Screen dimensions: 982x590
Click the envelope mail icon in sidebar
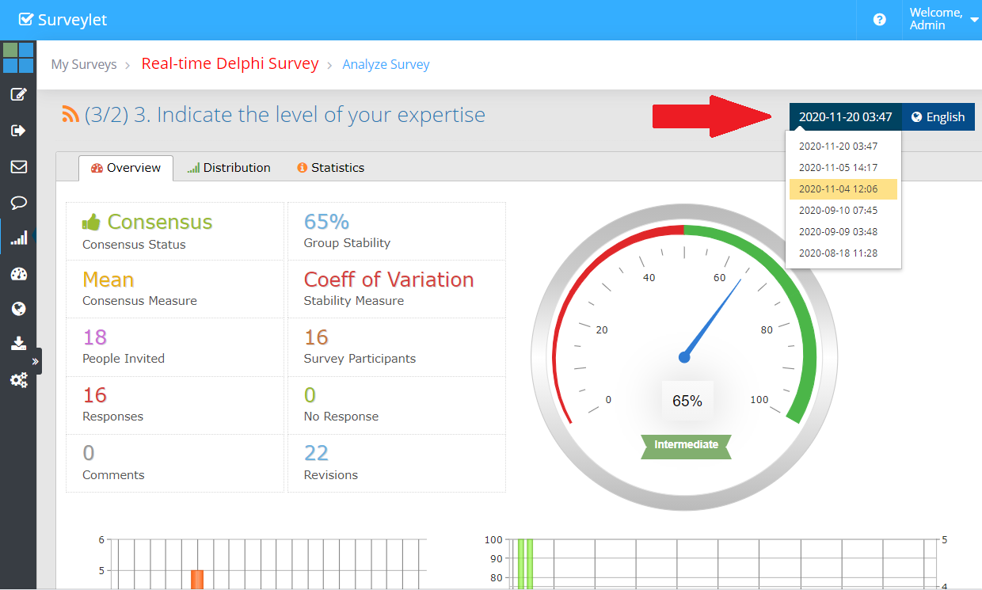[x=18, y=166]
